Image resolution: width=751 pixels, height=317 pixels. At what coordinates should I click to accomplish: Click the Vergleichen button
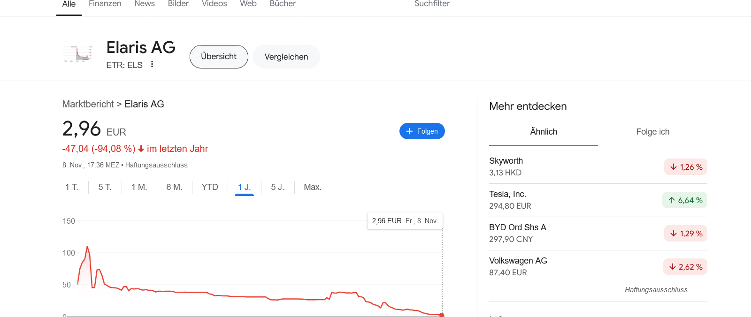286,57
